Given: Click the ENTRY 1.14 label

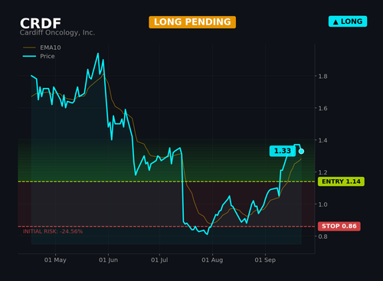Looking at the screenshot, I should [341, 181].
